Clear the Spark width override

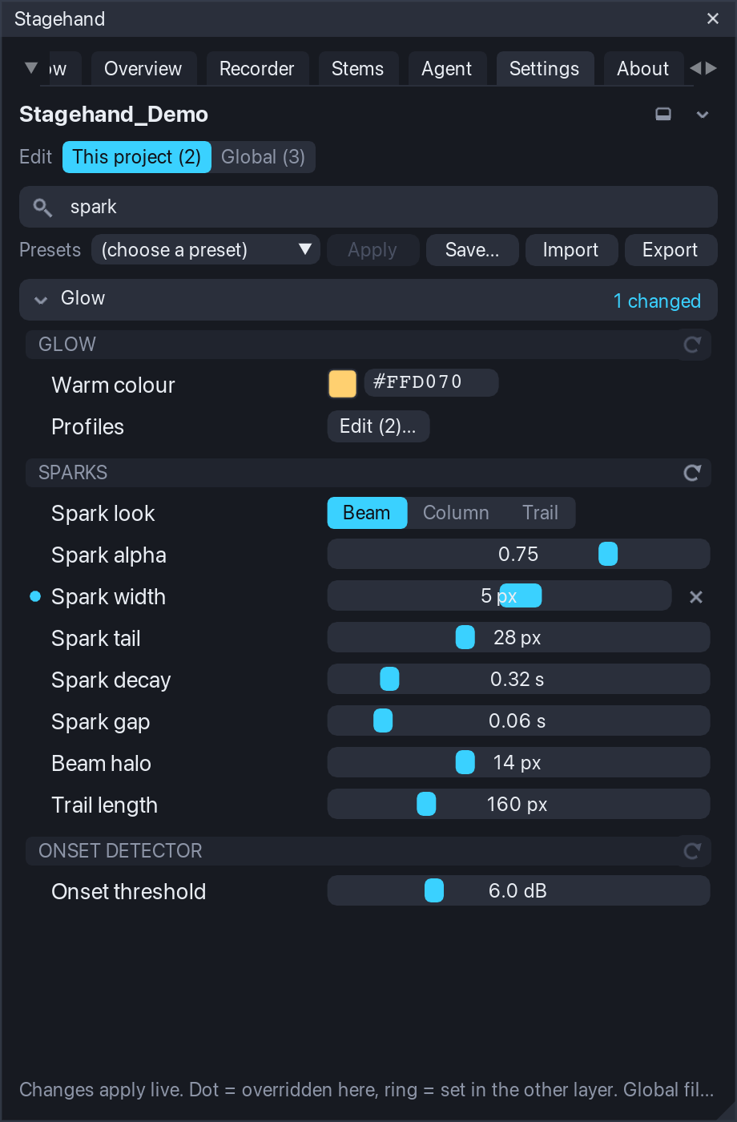pos(696,596)
